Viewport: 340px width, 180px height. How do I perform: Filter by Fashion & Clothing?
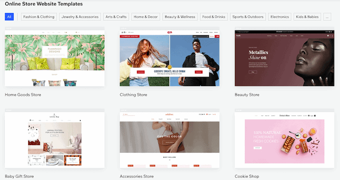[x=39, y=17]
